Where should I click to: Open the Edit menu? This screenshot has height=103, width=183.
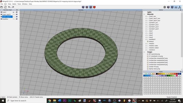5,4
